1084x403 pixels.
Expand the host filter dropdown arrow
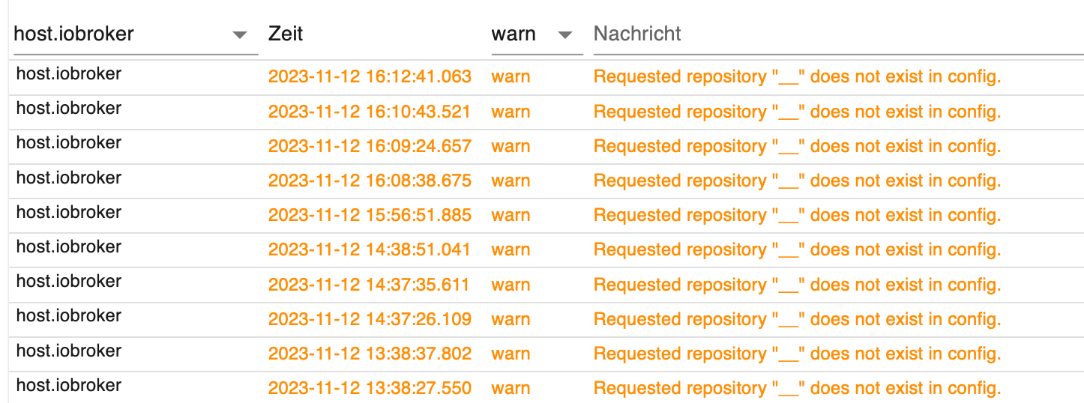pyautogui.click(x=240, y=35)
